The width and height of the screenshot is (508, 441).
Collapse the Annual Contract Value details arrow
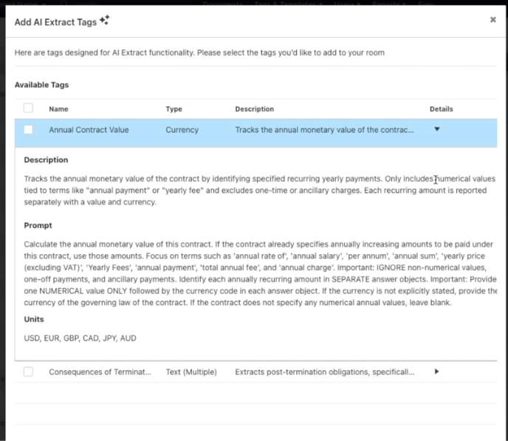[436, 129]
